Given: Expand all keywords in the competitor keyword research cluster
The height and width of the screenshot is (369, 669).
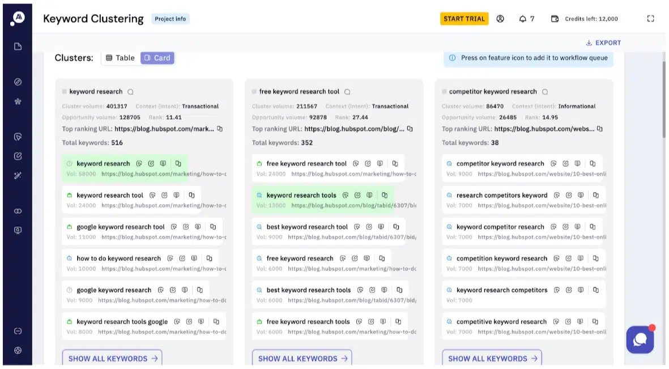Looking at the screenshot, I should [x=492, y=358].
